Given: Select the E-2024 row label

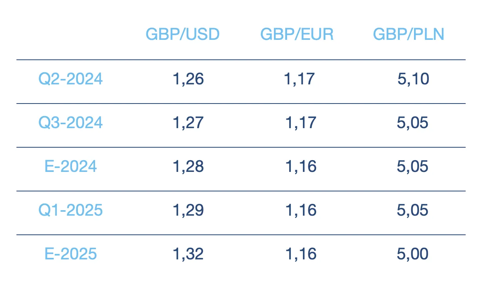Looking at the screenshot, I should [70, 167].
